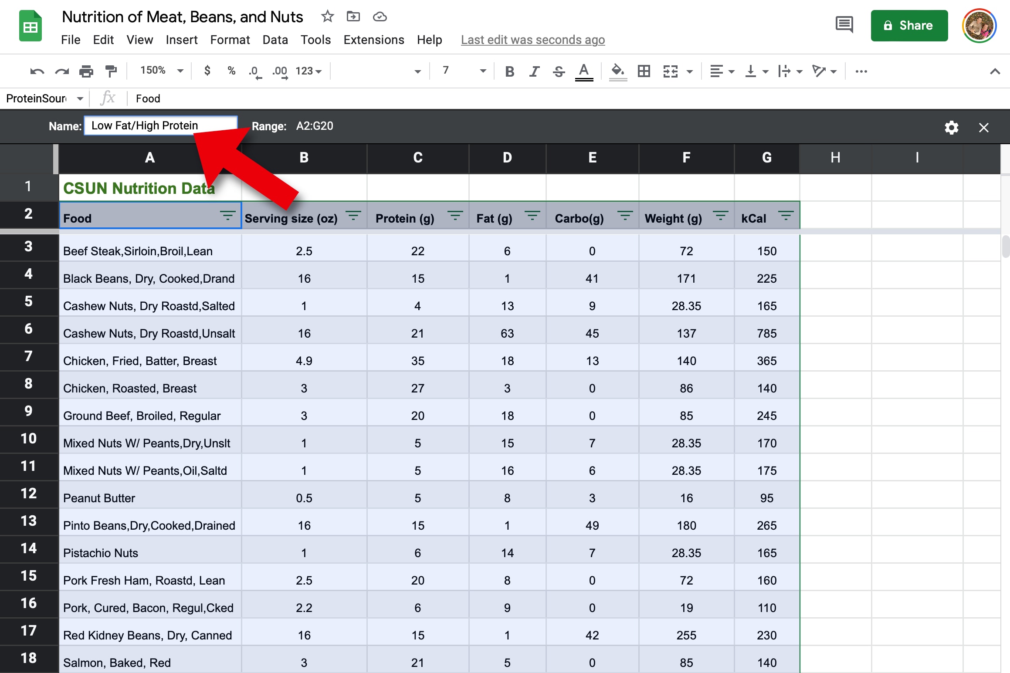The image size is (1010, 673).
Task: Open the Serving size column filter icon
Action: pos(353,215)
